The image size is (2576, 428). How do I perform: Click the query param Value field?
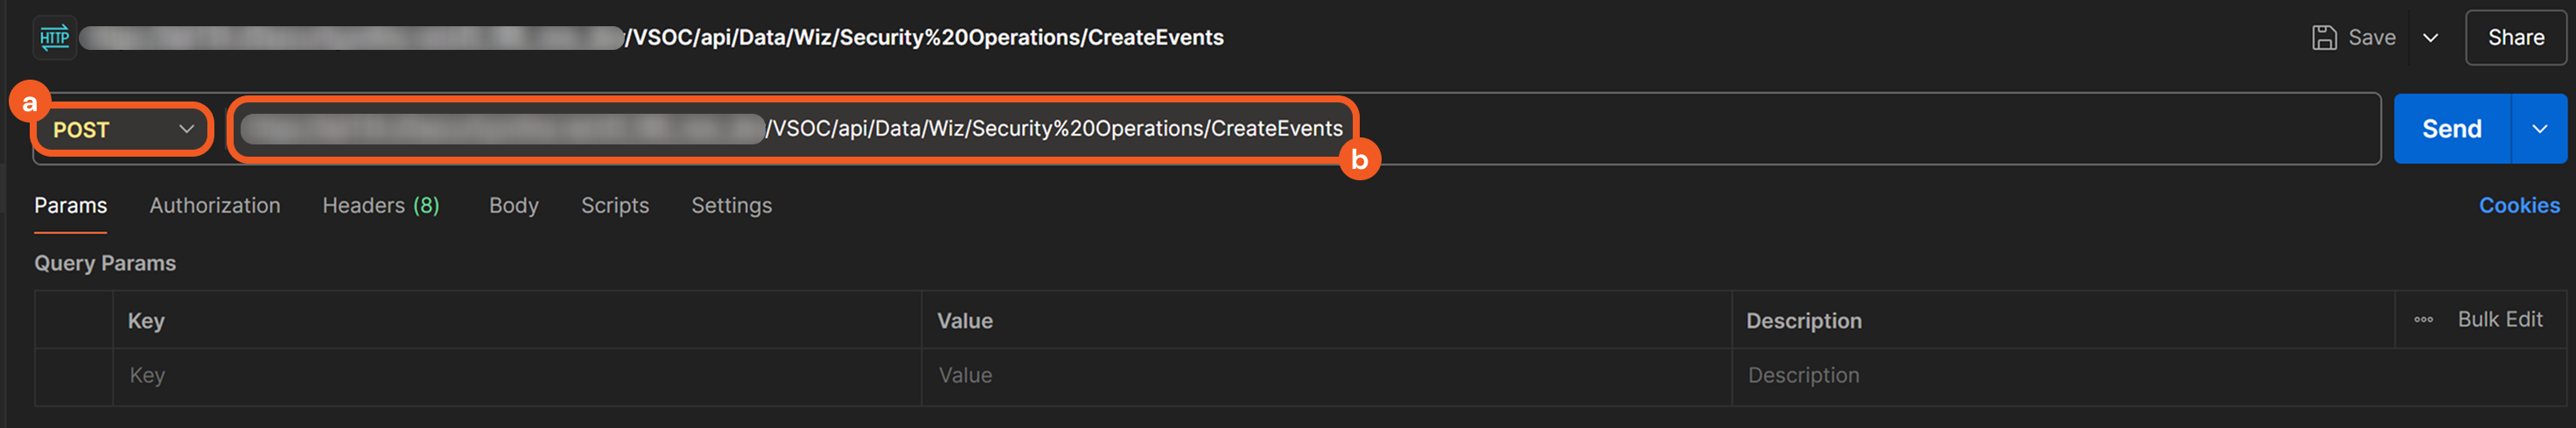[x=1325, y=376]
